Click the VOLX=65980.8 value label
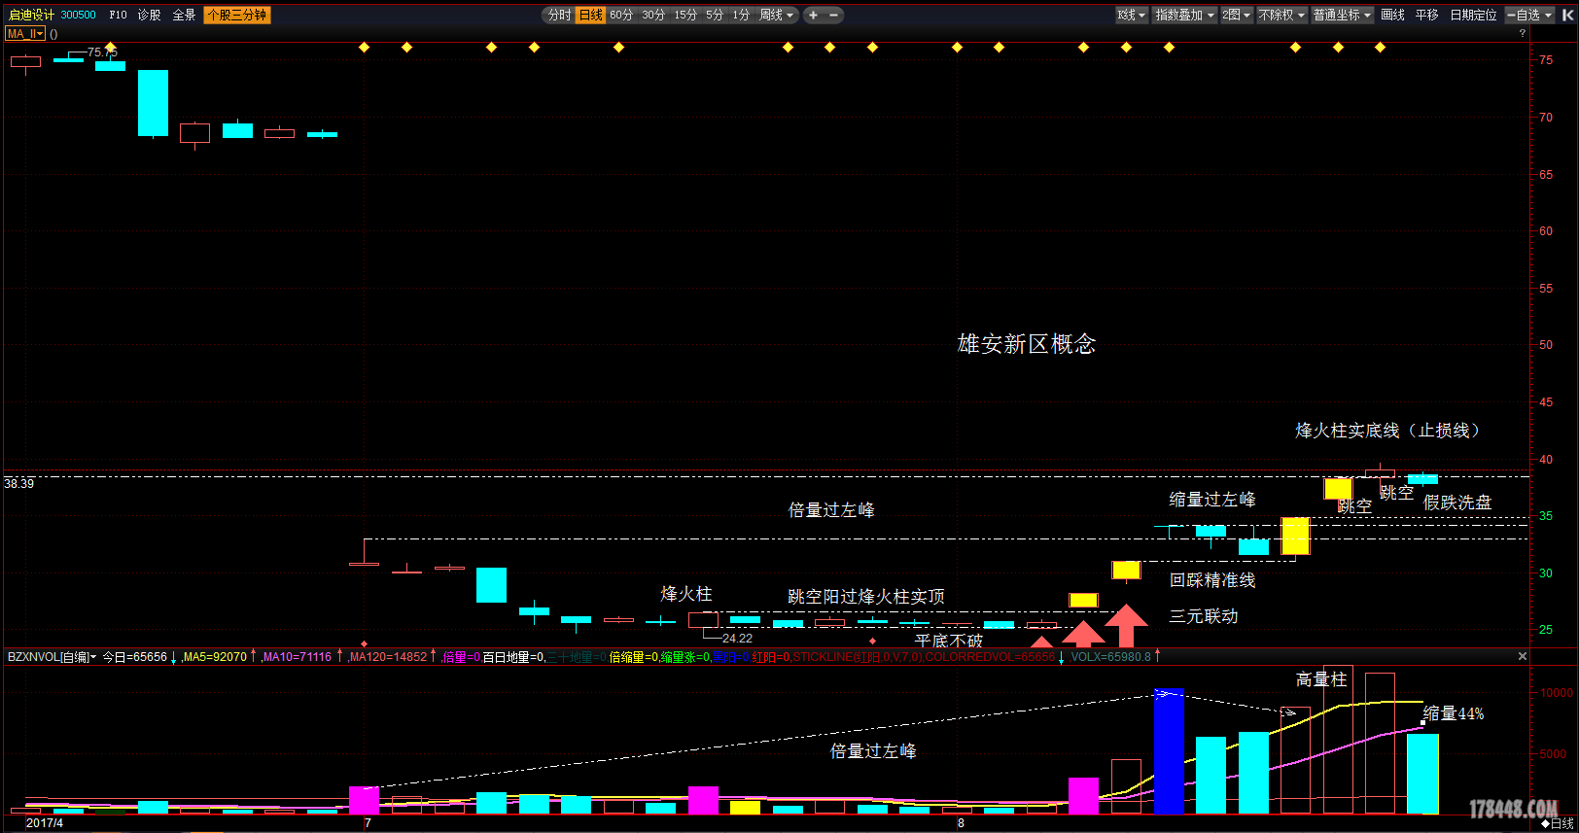 click(1110, 657)
